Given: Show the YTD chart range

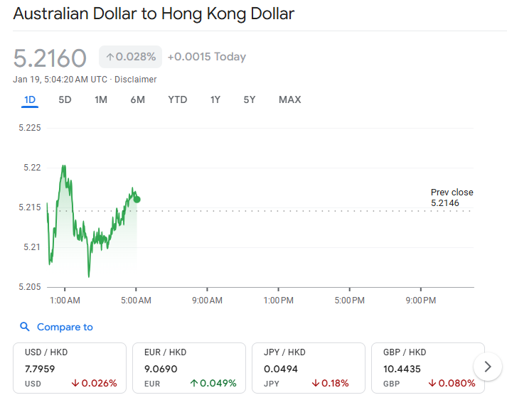Looking at the screenshot, I should (x=177, y=99).
